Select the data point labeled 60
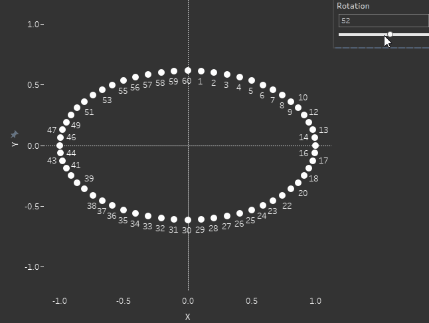 188,70
